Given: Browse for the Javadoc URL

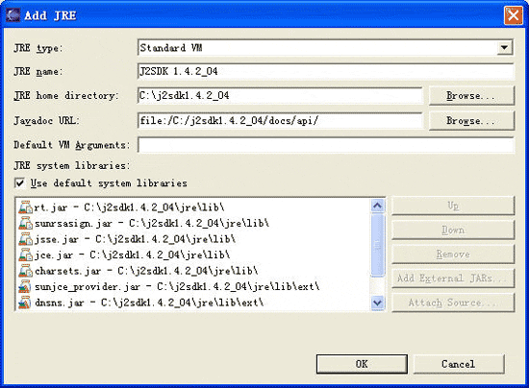Looking at the screenshot, I should tap(471, 121).
